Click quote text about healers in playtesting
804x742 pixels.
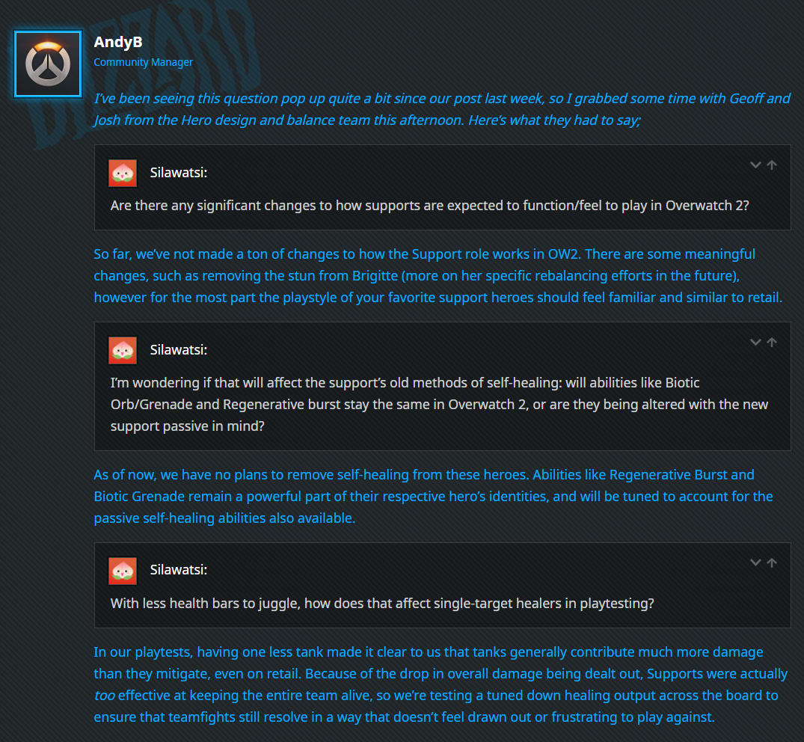[x=381, y=603]
